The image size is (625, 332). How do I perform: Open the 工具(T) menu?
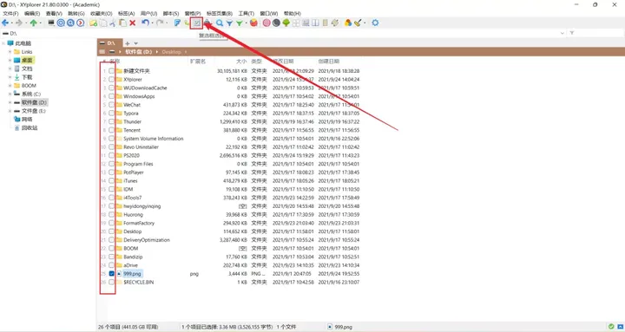point(247,14)
